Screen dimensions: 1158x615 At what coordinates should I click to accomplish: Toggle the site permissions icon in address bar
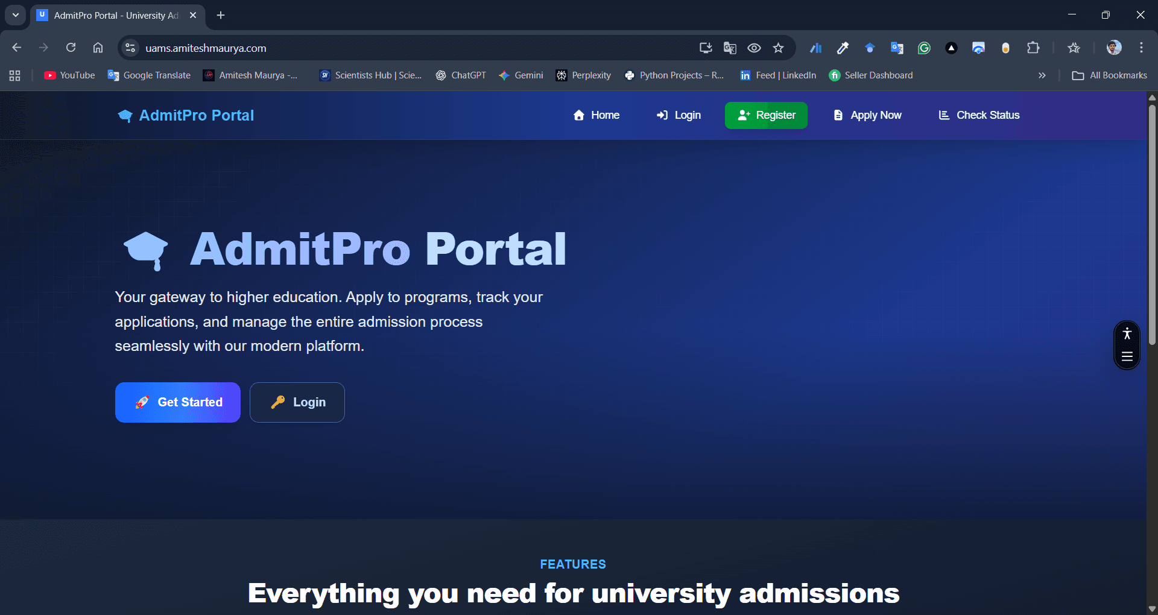pyautogui.click(x=130, y=48)
